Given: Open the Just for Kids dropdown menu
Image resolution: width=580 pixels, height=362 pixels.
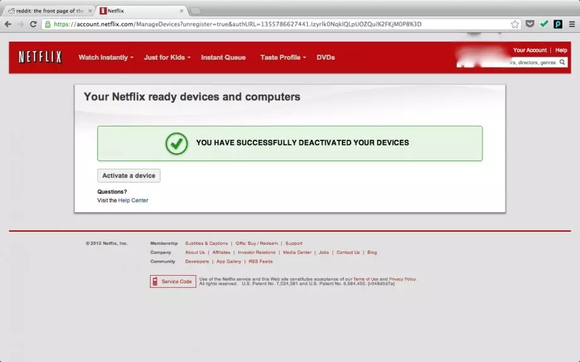Looking at the screenshot, I should 167,57.
